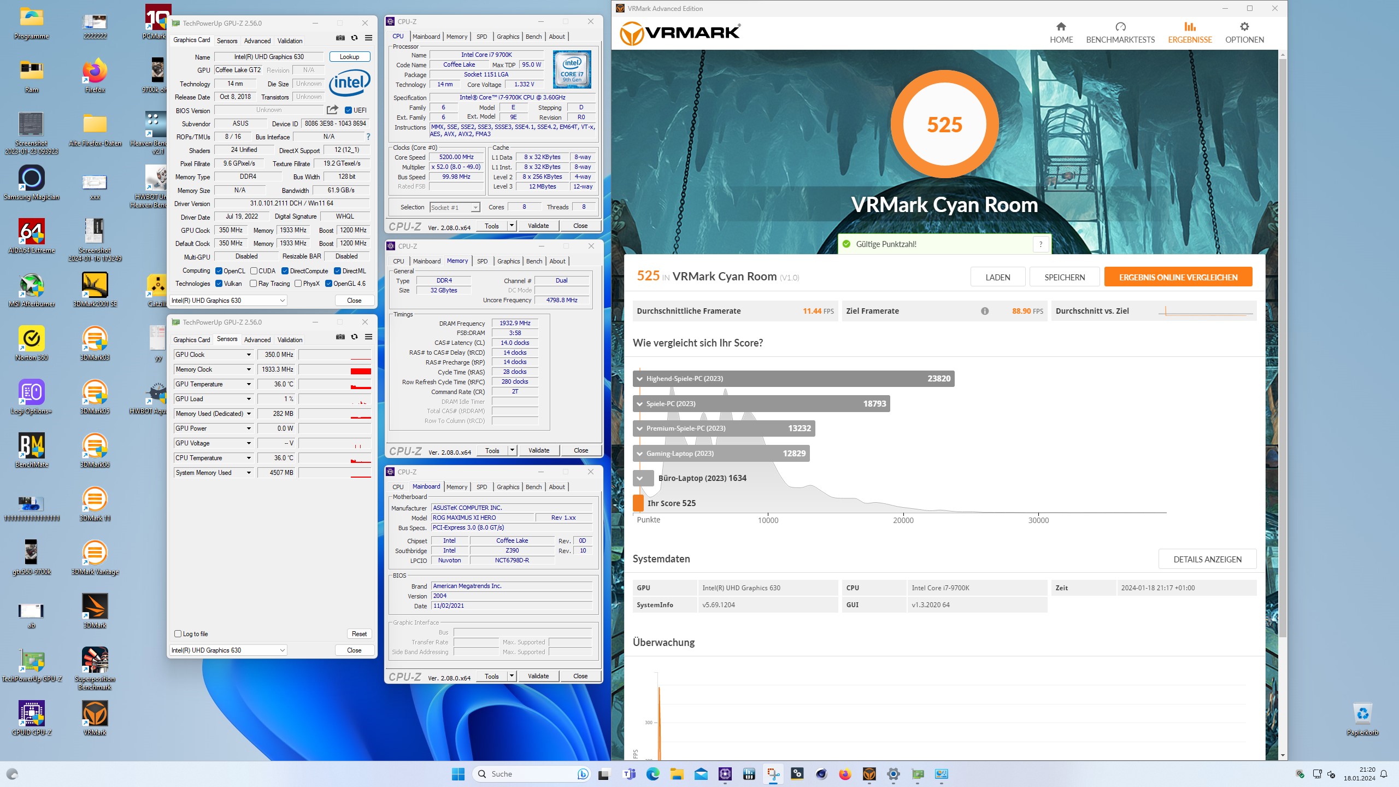
Task: Click the SPEICHERN button
Action: 1065,277
